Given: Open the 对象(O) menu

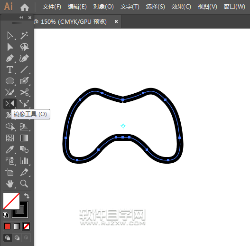Looking at the screenshot, I should (103, 7).
